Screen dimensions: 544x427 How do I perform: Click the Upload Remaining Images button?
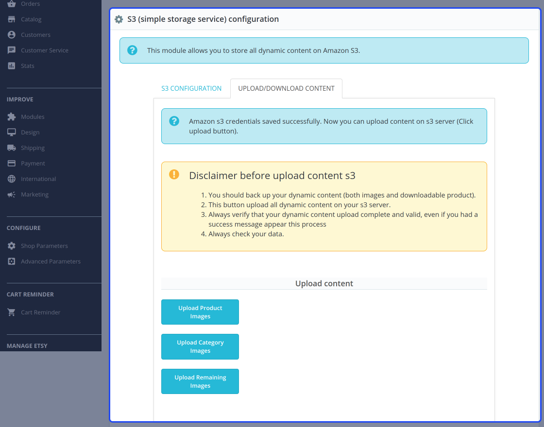(200, 381)
